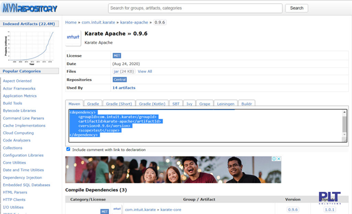Open Aspect Oriented category
Viewport: 352px width, 214px height.
(x=17, y=81)
